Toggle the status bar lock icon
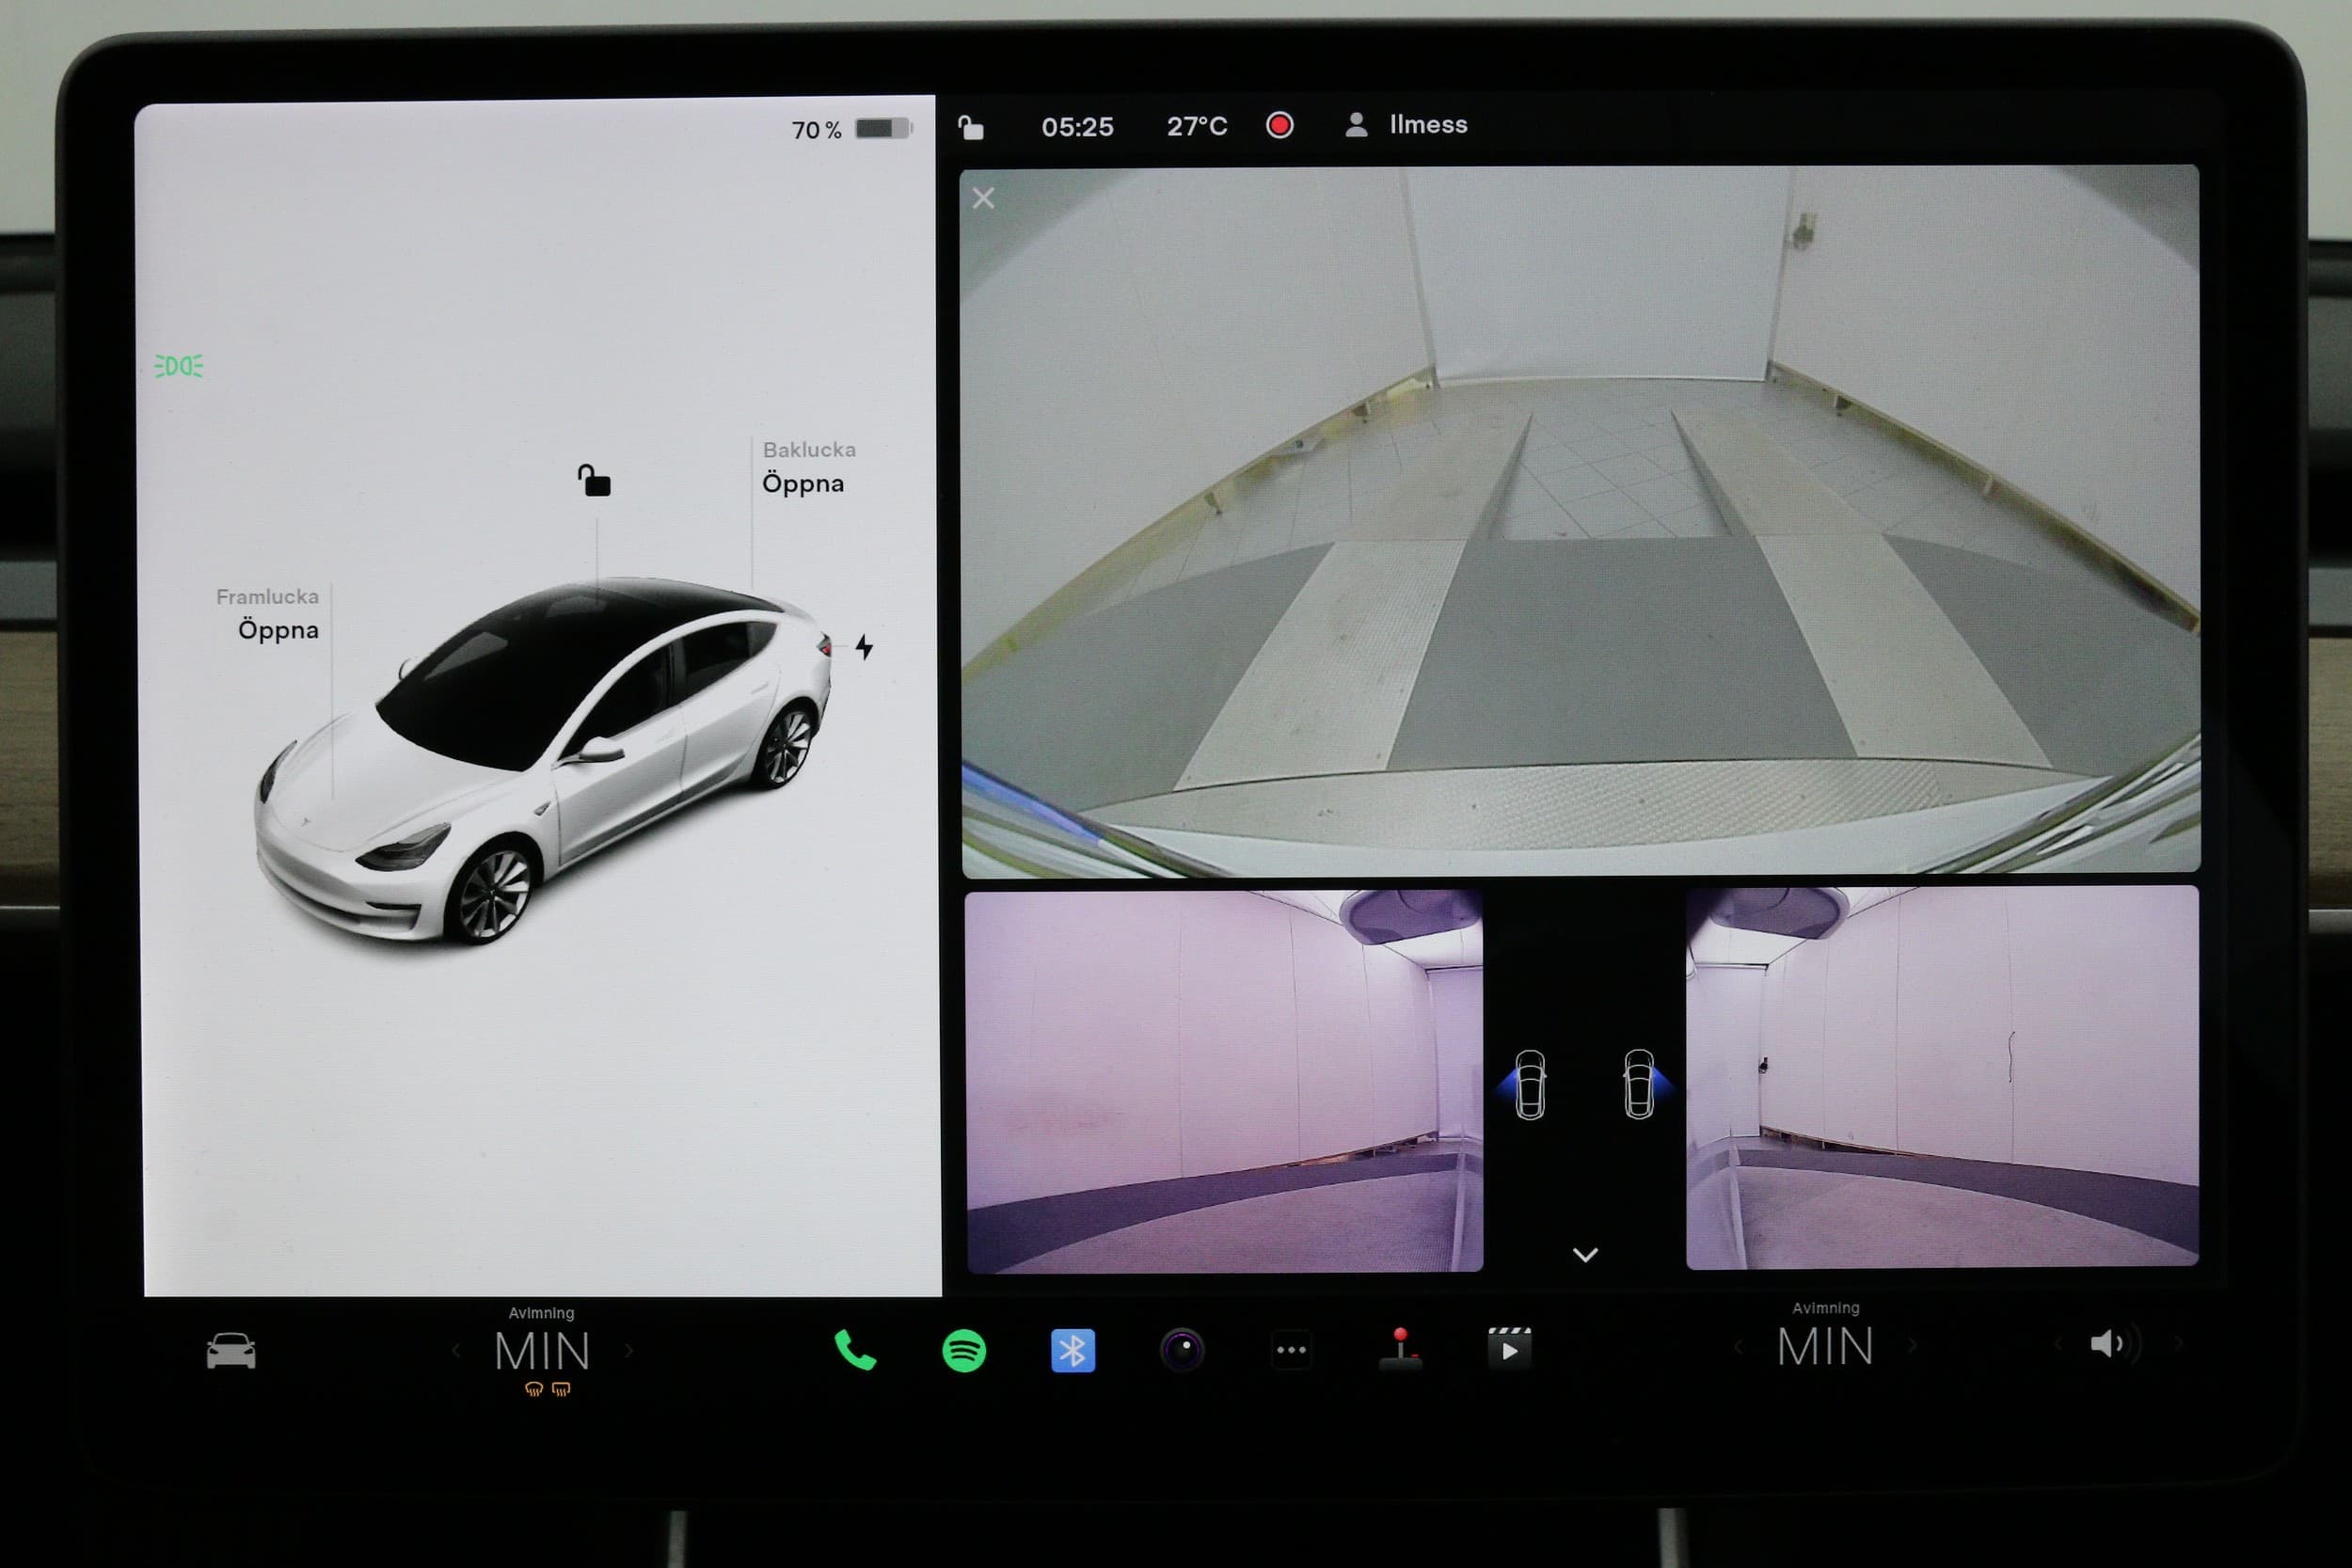The height and width of the screenshot is (1568, 2352). pyautogui.click(x=971, y=127)
